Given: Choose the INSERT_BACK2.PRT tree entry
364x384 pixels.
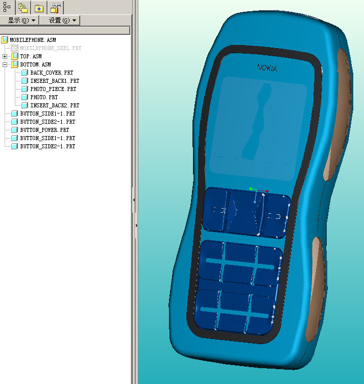Looking at the screenshot, I should click(x=55, y=105).
